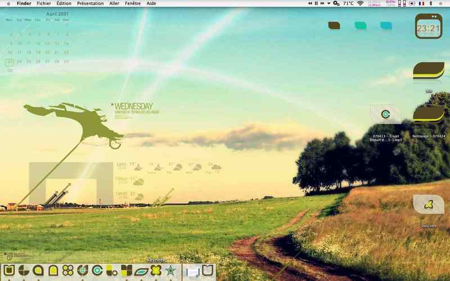Launch the green star dock icon
This screenshot has height=281, width=450.
coord(170,270)
